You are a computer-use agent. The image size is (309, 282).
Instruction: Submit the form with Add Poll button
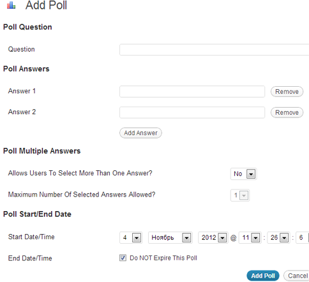263,276
